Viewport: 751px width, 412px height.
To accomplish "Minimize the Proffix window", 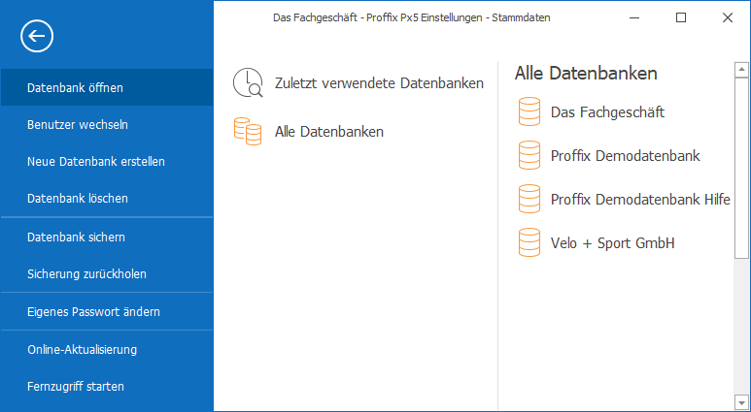I will coord(634,17).
